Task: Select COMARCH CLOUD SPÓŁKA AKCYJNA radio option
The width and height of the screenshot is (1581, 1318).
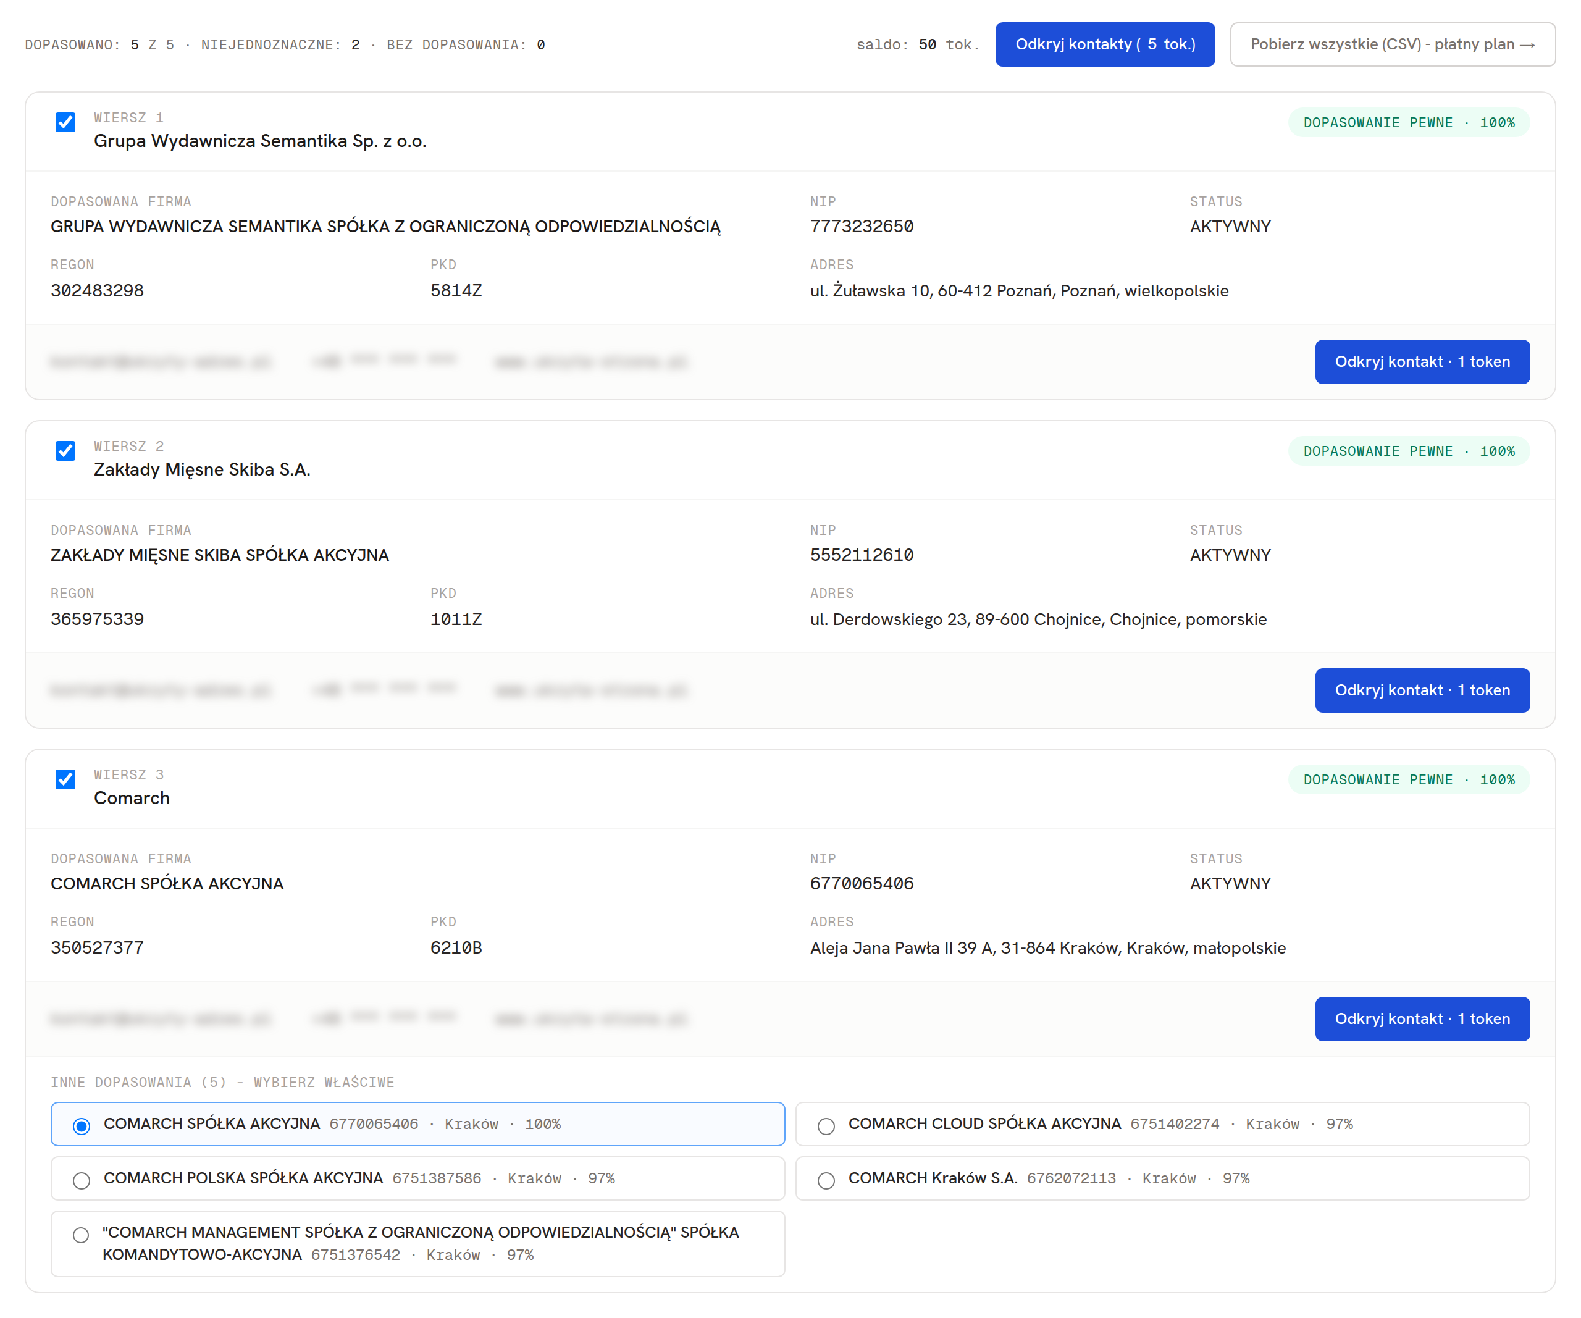Action: coord(1162,1124)
